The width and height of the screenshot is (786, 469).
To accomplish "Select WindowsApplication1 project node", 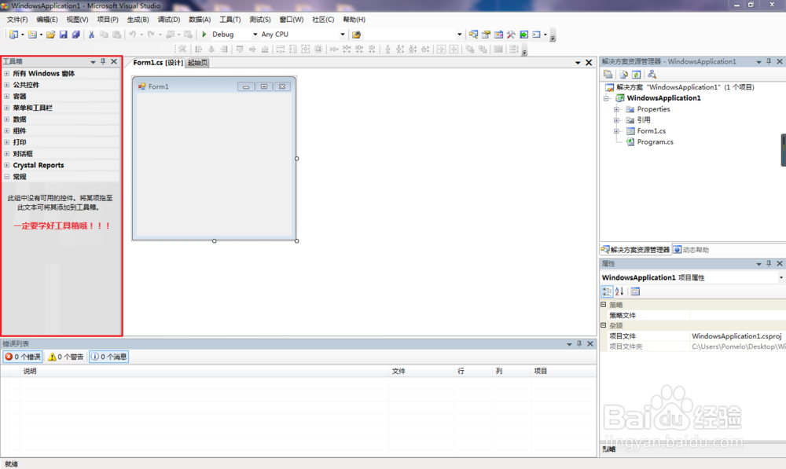I will (663, 97).
